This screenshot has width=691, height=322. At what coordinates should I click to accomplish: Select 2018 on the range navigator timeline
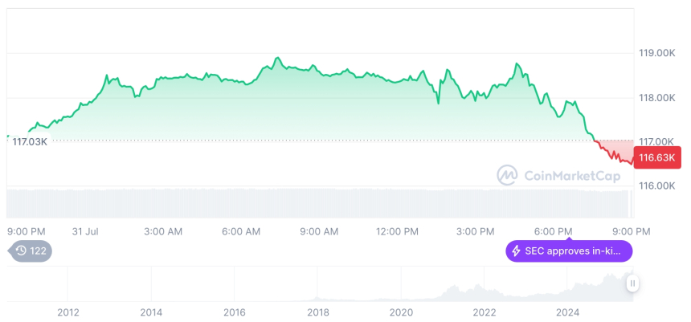click(317, 312)
